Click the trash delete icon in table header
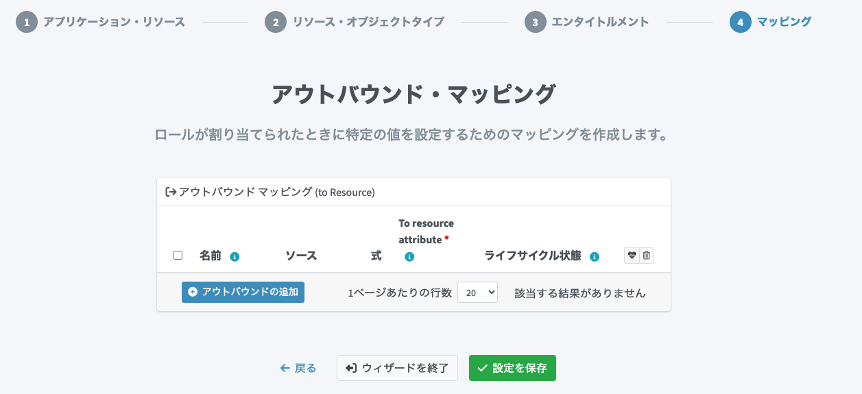This screenshot has height=394, width=862. [647, 256]
